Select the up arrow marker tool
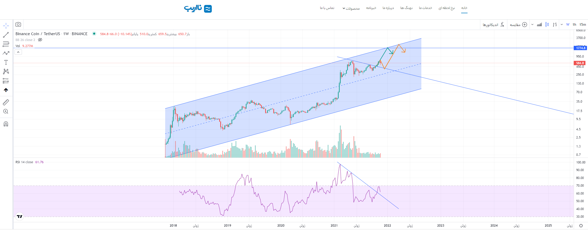588x236 pixels. [6, 90]
